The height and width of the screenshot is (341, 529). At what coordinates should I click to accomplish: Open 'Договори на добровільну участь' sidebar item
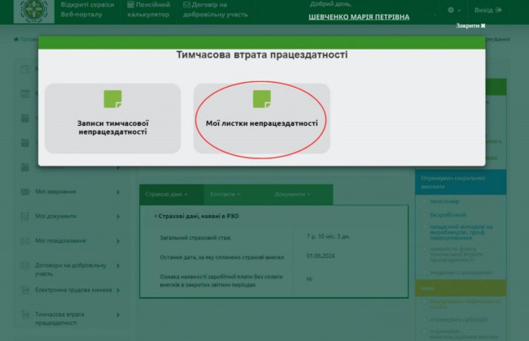coord(70,270)
